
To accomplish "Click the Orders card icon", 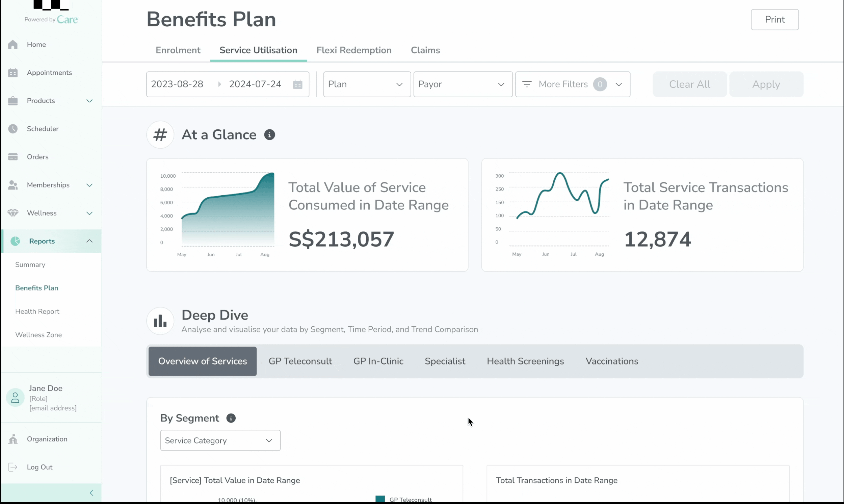I will (13, 157).
